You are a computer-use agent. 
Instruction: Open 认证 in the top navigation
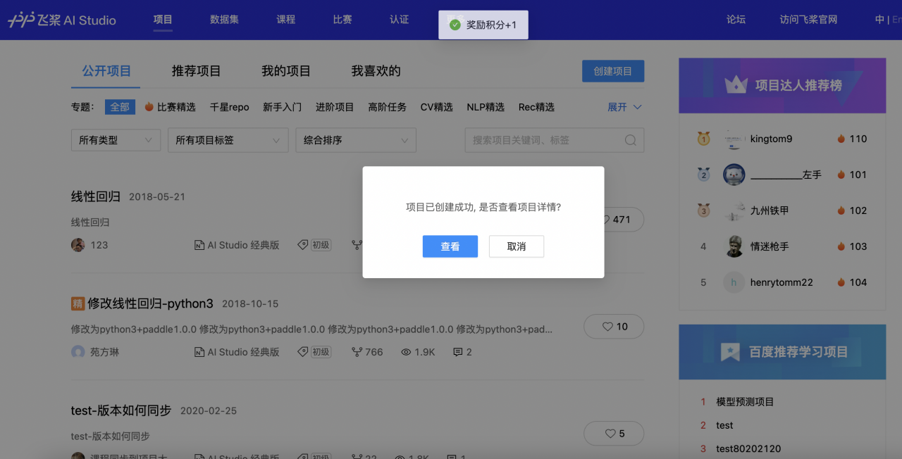click(400, 20)
